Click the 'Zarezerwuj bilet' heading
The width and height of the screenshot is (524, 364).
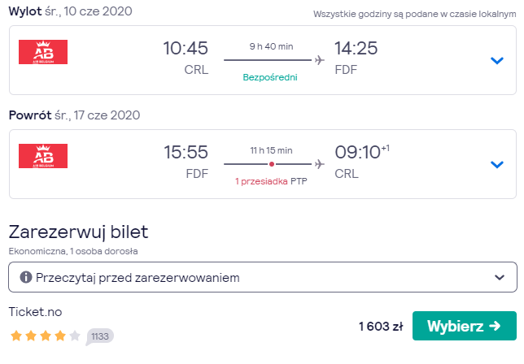79,232
